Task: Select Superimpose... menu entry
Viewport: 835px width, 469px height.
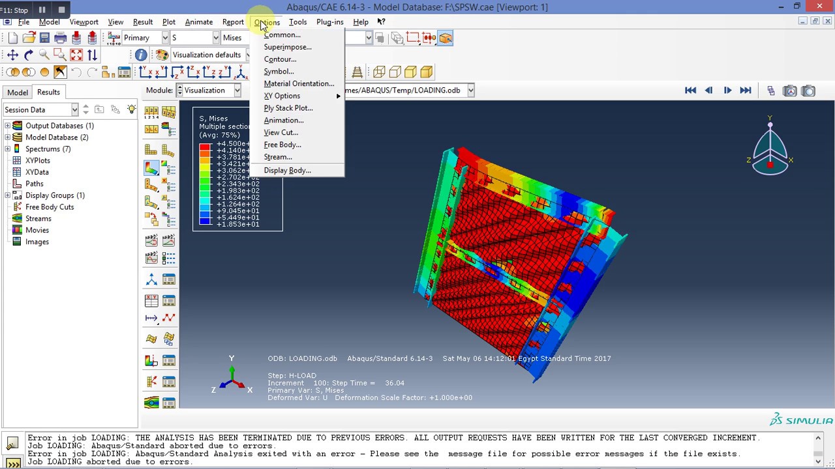Action: point(297,47)
